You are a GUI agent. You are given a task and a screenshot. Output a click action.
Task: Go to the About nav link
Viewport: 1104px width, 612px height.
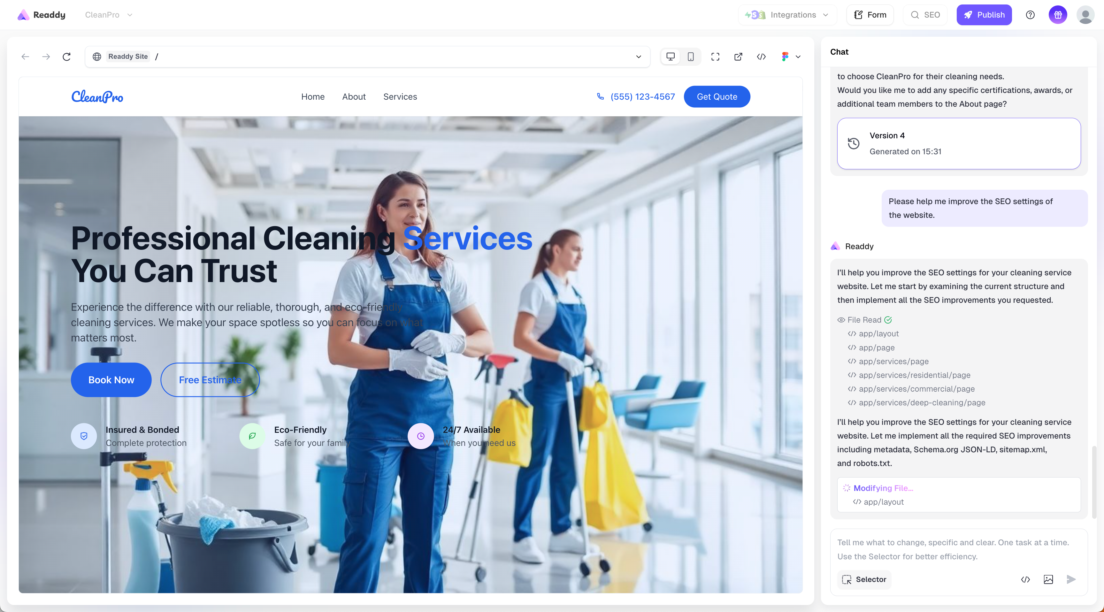[354, 97]
